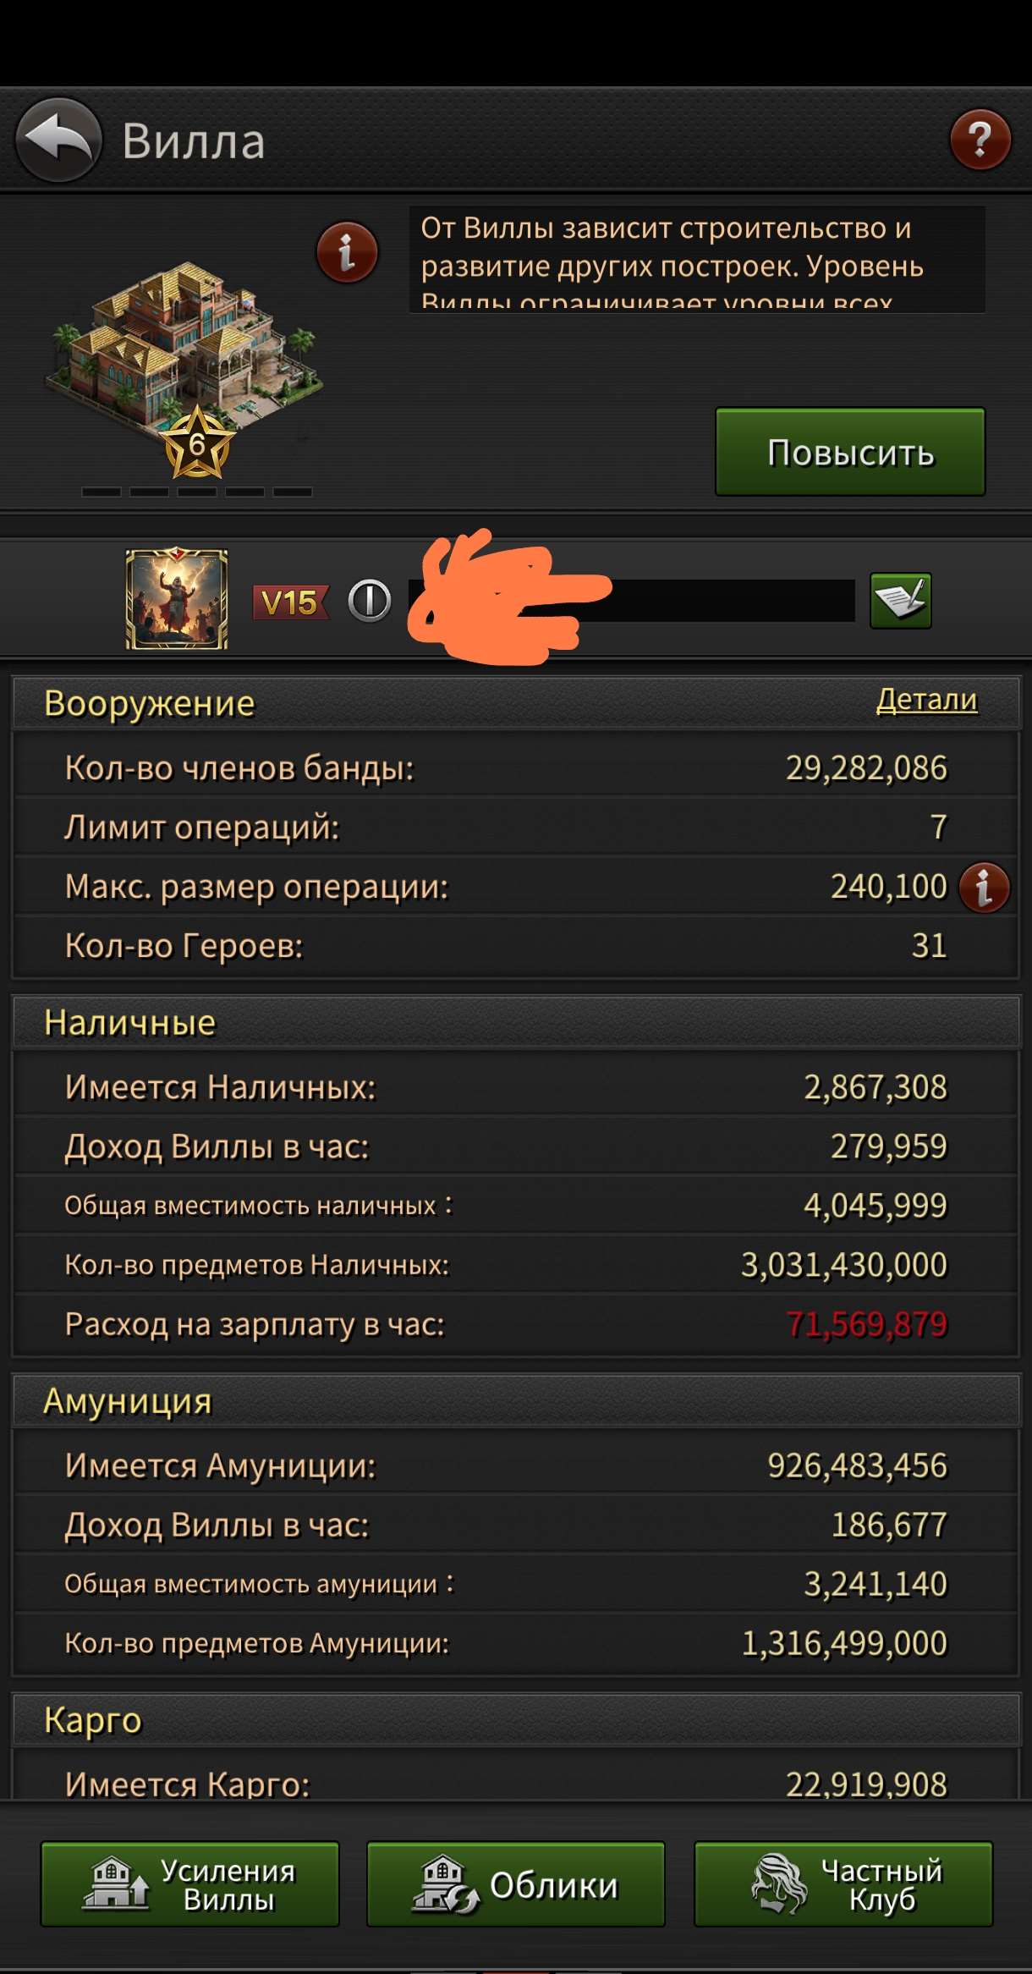This screenshot has height=1974, width=1032.
Task: Tap the green edit name icon
Action: pos(900,601)
